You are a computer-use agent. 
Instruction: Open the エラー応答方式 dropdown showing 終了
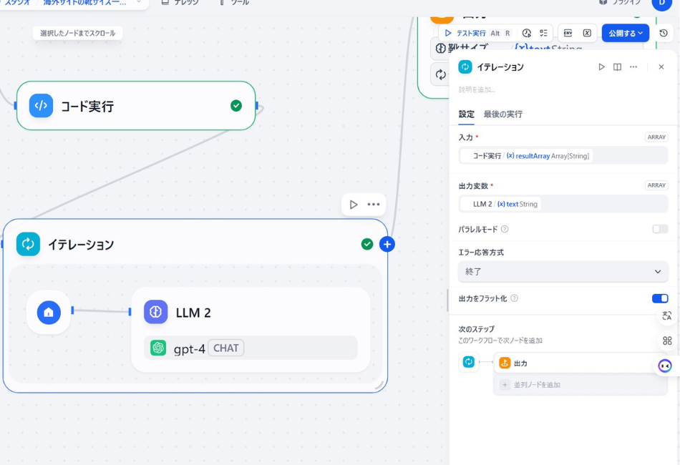[x=563, y=272]
